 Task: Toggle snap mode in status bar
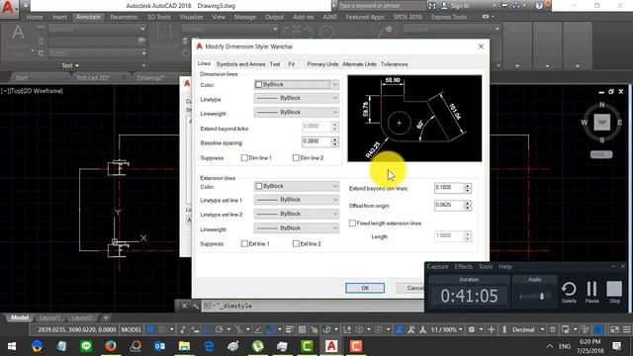tap(162, 329)
